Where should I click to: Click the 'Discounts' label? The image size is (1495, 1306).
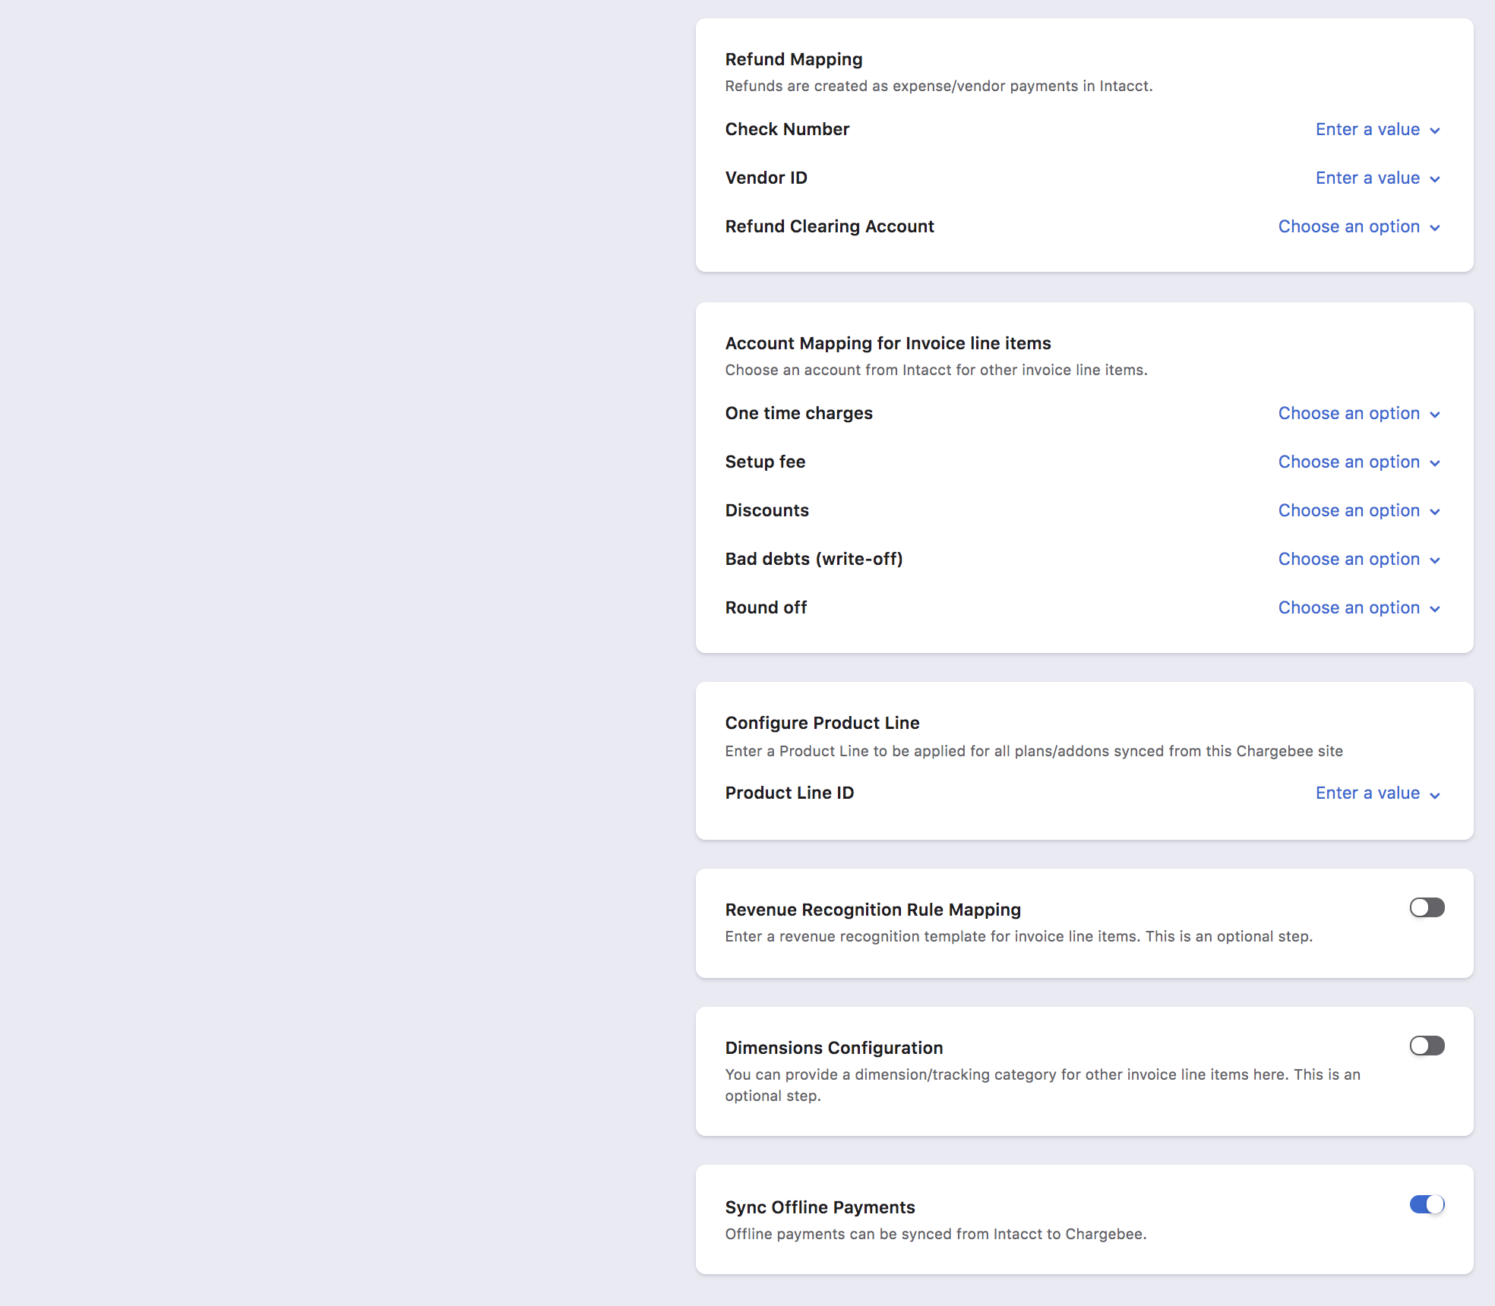(x=766, y=510)
